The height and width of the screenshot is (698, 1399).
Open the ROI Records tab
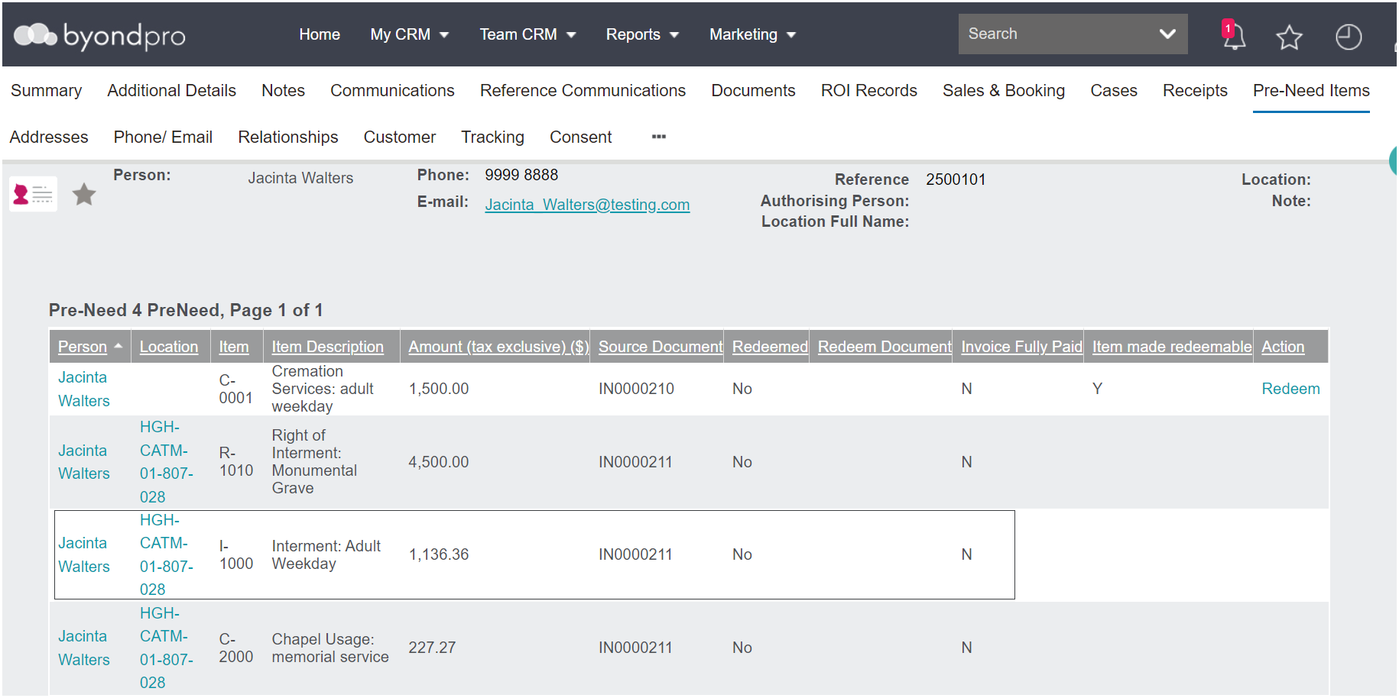[869, 90]
